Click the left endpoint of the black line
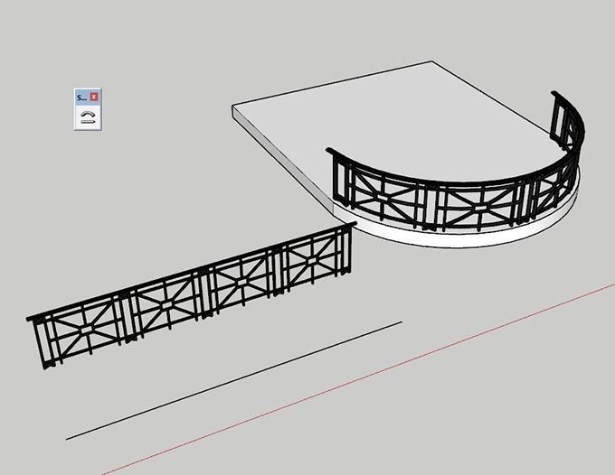 point(66,439)
